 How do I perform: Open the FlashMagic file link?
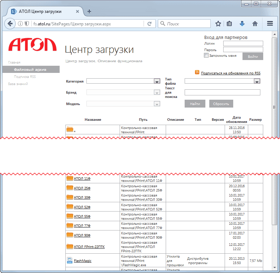[x=82, y=261]
